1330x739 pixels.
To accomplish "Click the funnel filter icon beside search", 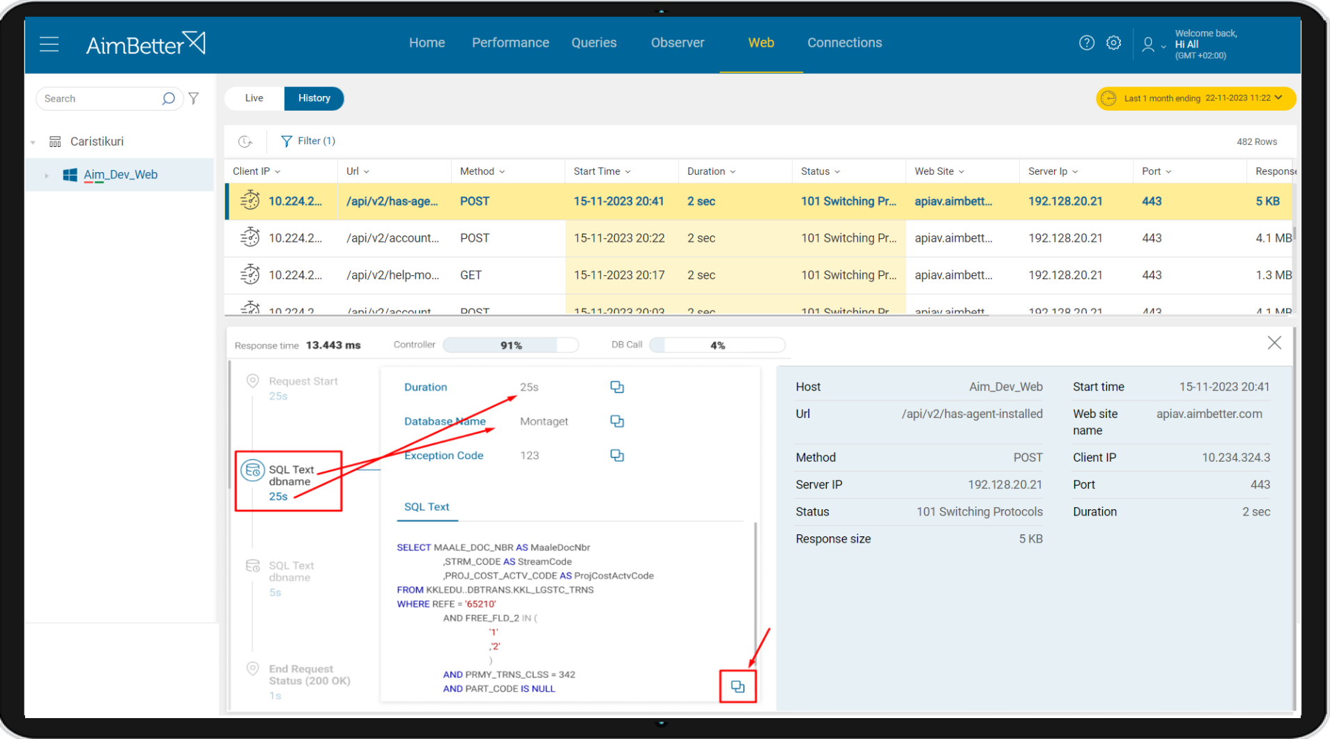I will [194, 98].
